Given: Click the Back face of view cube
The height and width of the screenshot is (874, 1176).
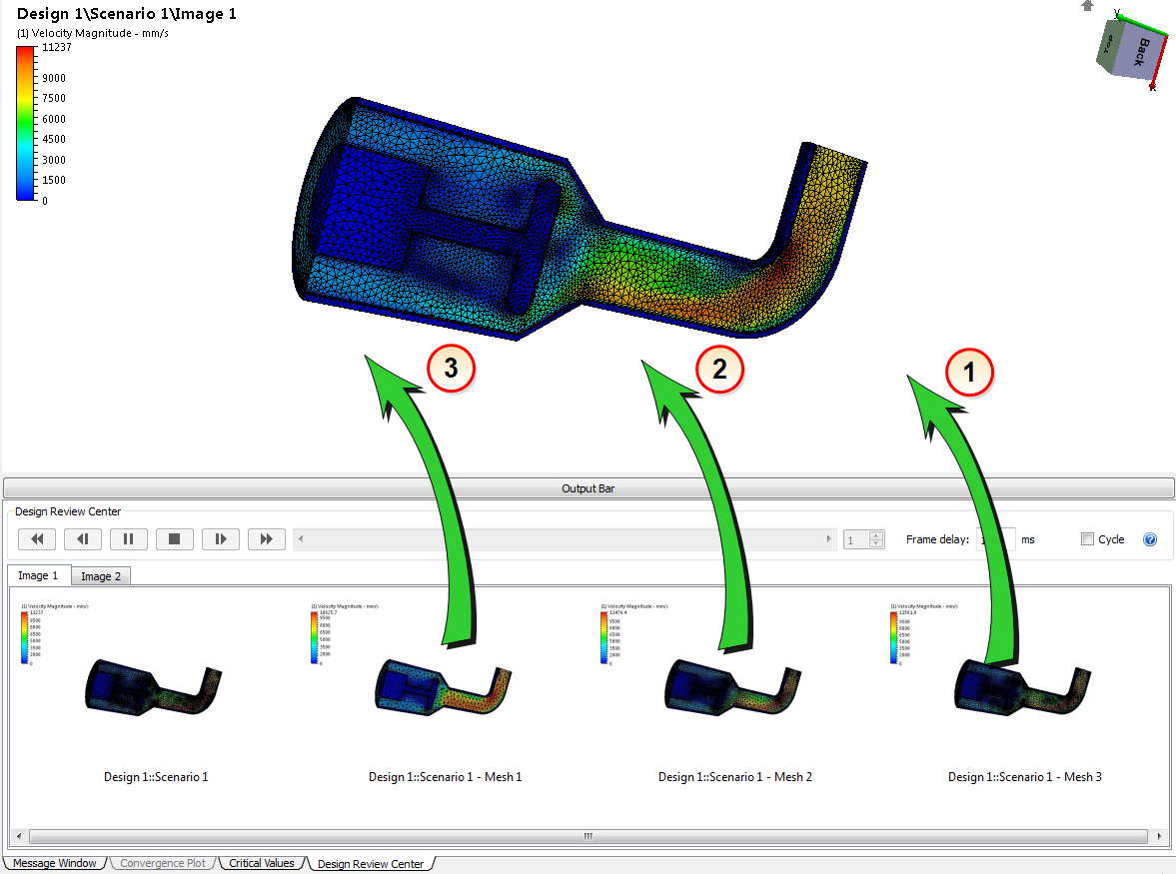Looking at the screenshot, I should coord(1141,51).
